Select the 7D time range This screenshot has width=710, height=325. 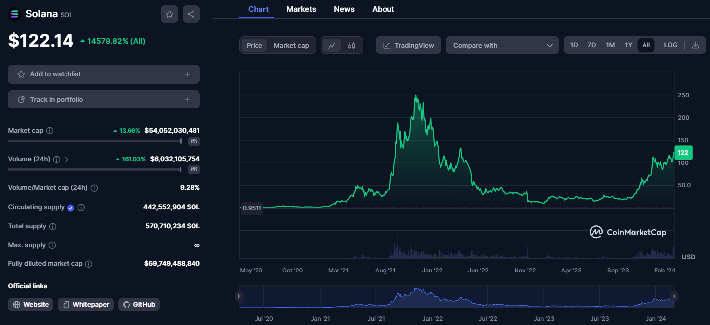pos(591,45)
